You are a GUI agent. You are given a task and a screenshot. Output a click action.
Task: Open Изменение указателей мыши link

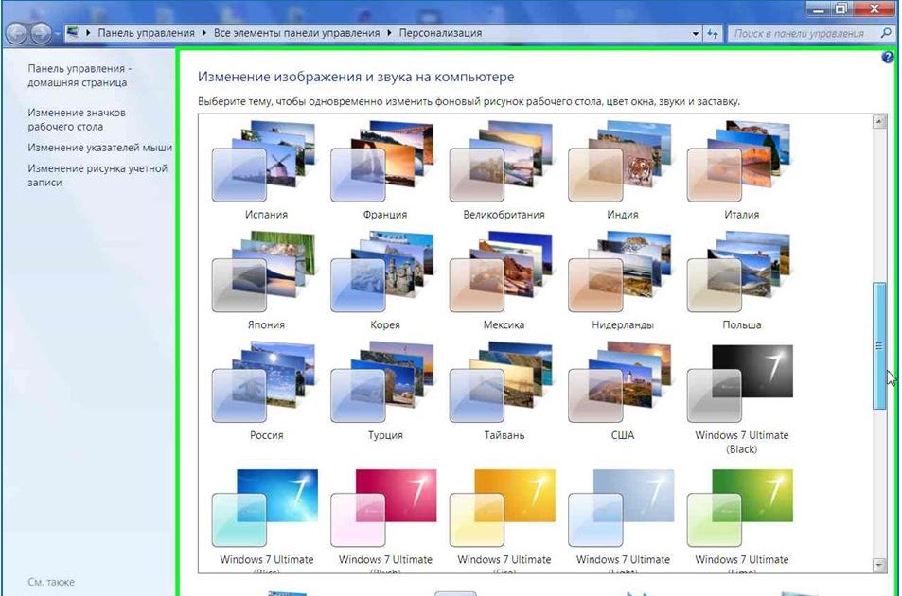click(x=100, y=148)
